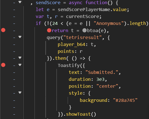
Task: Click the inline red breakpoint before return
Action: 49,30
